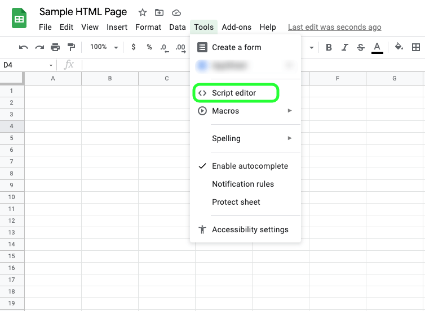Choose Script editor menu item
Viewport: 425px width, 311px height.
pos(245,93)
